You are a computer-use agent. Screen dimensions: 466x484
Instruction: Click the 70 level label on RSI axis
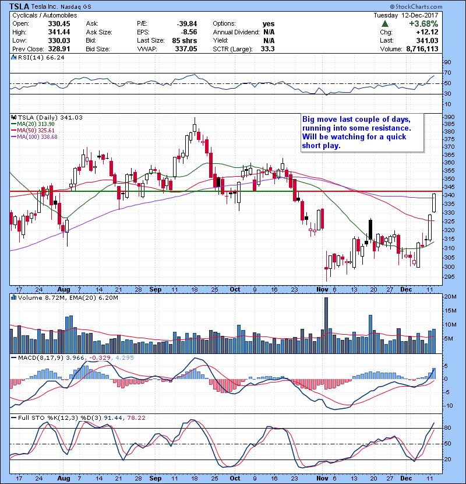(447, 73)
